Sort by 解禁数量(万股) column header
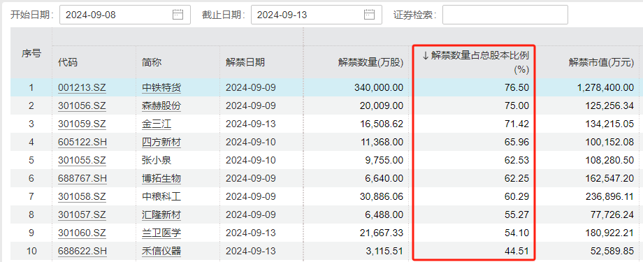 370,62
